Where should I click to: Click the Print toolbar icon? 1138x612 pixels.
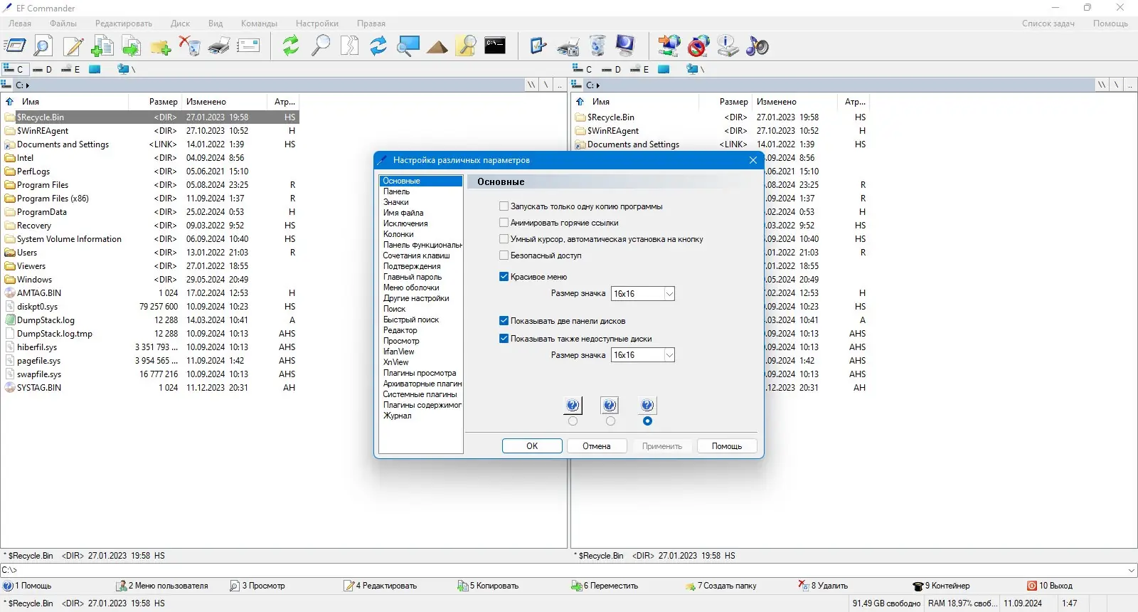pyautogui.click(x=219, y=46)
